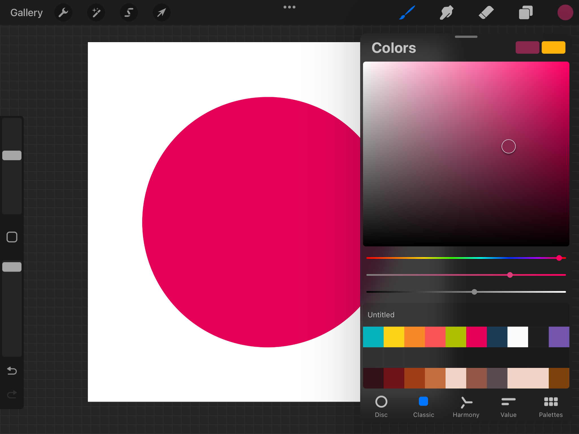Open the Transform arrow tool
Viewport: 579px width, 434px height.
click(161, 12)
